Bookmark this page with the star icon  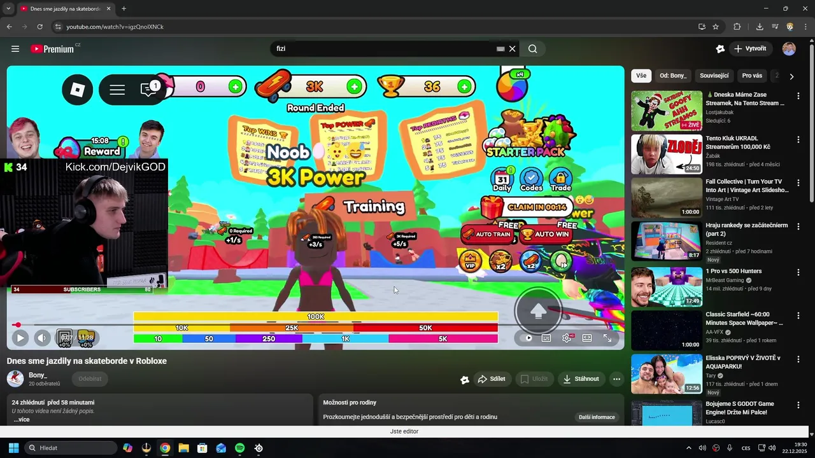coord(716,27)
